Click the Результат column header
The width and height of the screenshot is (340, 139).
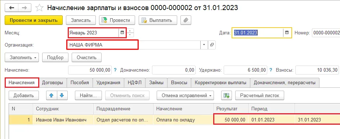(x=231, y=109)
